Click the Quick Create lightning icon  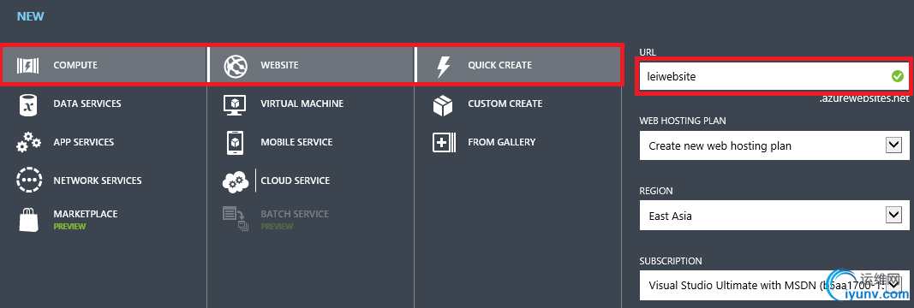click(x=444, y=66)
